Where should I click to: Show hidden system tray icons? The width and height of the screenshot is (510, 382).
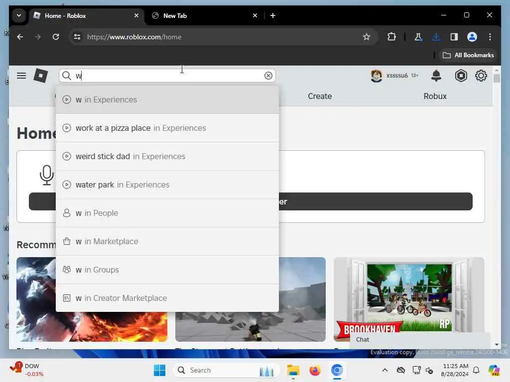coord(385,370)
